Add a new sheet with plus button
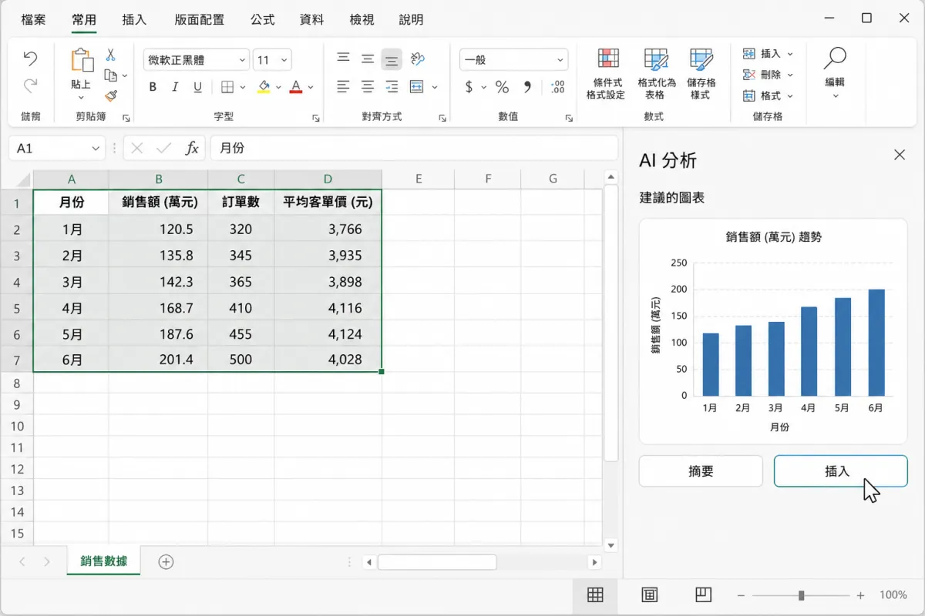The width and height of the screenshot is (925, 616). point(166,562)
